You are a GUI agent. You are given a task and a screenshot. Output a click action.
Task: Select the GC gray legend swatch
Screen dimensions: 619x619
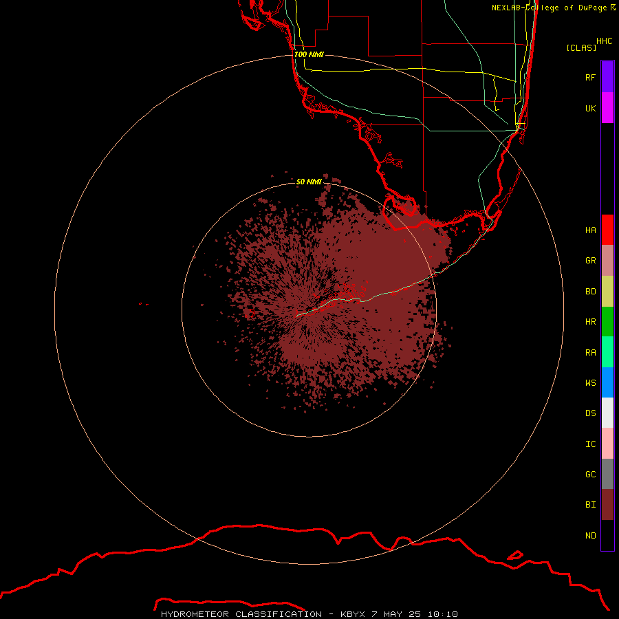pyautogui.click(x=607, y=474)
